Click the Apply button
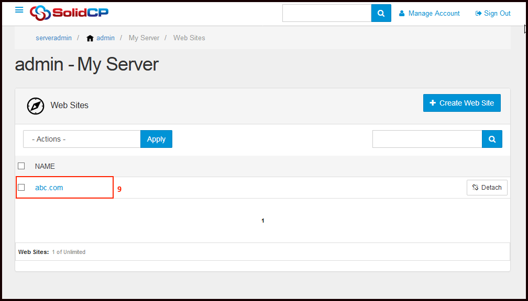The image size is (528, 301). pyautogui.click(x=156, y=139)
